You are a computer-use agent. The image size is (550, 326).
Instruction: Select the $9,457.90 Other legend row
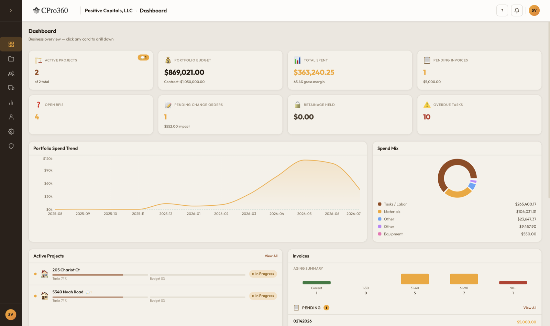pyautogui.click(x=457, y=227)
